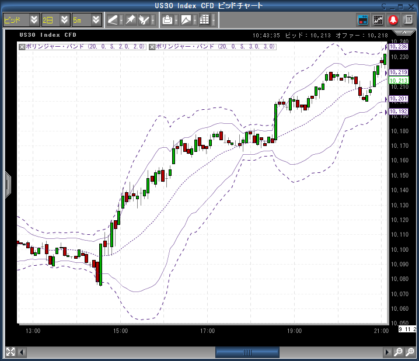419x361 pixels.
Task: Click the print chart icon
Action: coord(167,20)
